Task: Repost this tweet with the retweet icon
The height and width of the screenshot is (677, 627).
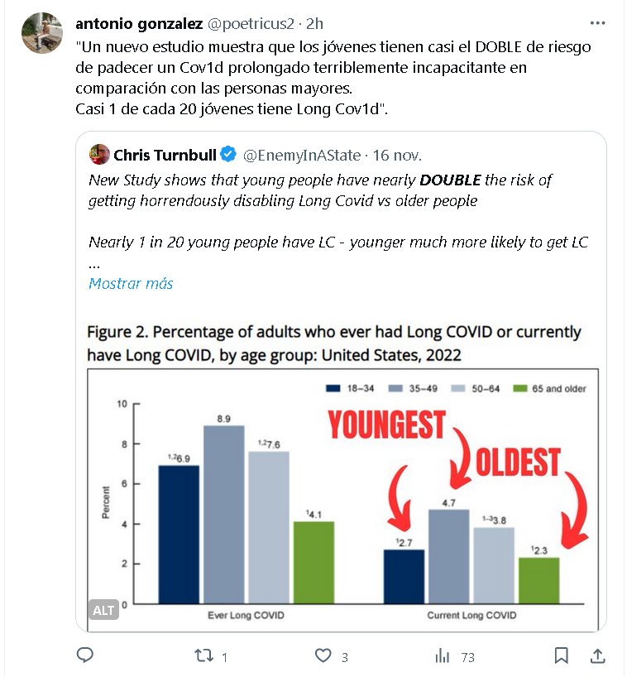Action: coord(204,656)
